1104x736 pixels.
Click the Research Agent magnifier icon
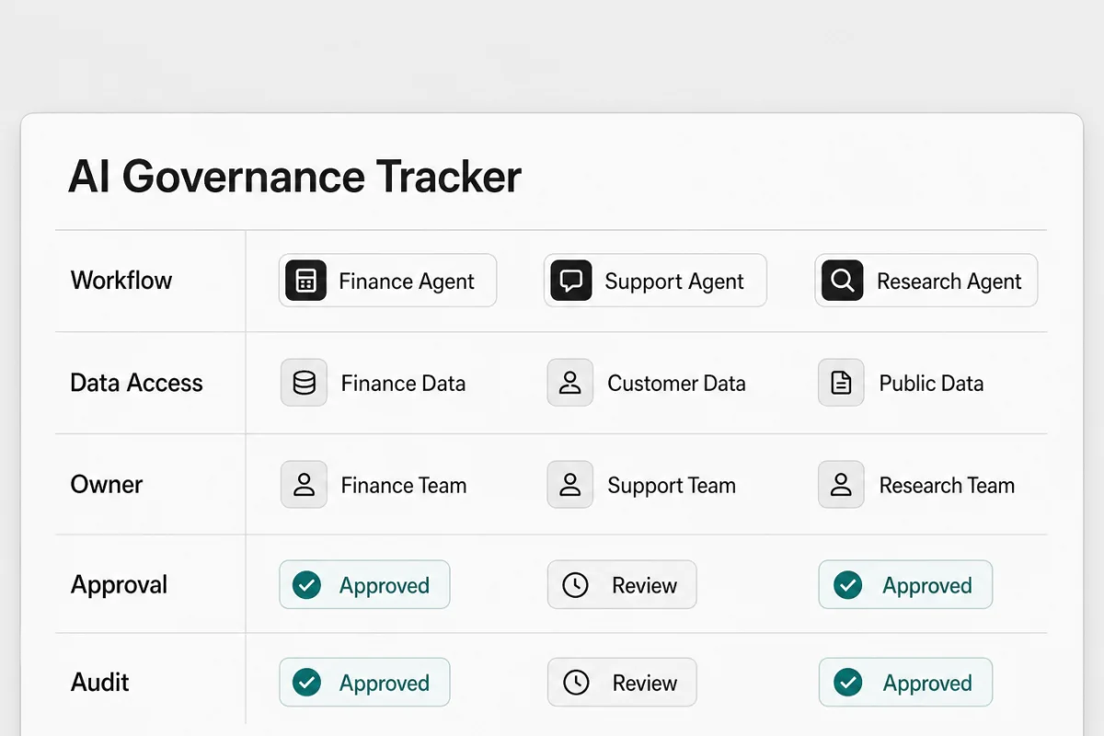pos(842,281)
